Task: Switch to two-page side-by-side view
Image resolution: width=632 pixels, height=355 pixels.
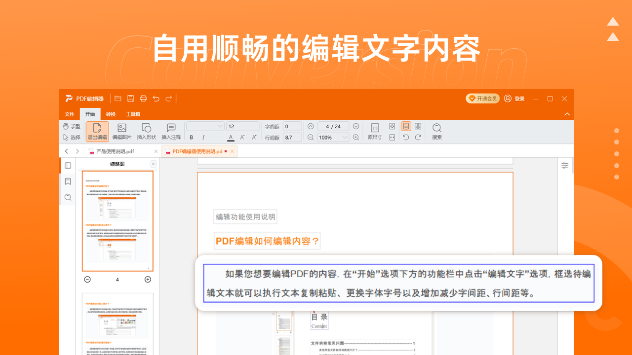Action: click(x=417, y=126)
